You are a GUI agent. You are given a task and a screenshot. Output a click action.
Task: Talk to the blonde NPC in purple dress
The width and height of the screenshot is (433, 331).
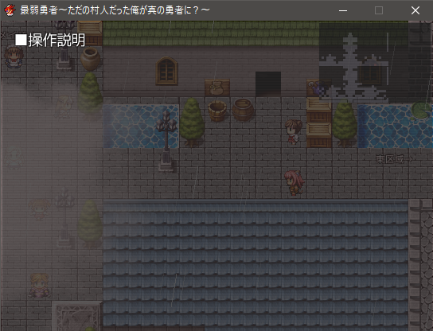pos(39,286)
